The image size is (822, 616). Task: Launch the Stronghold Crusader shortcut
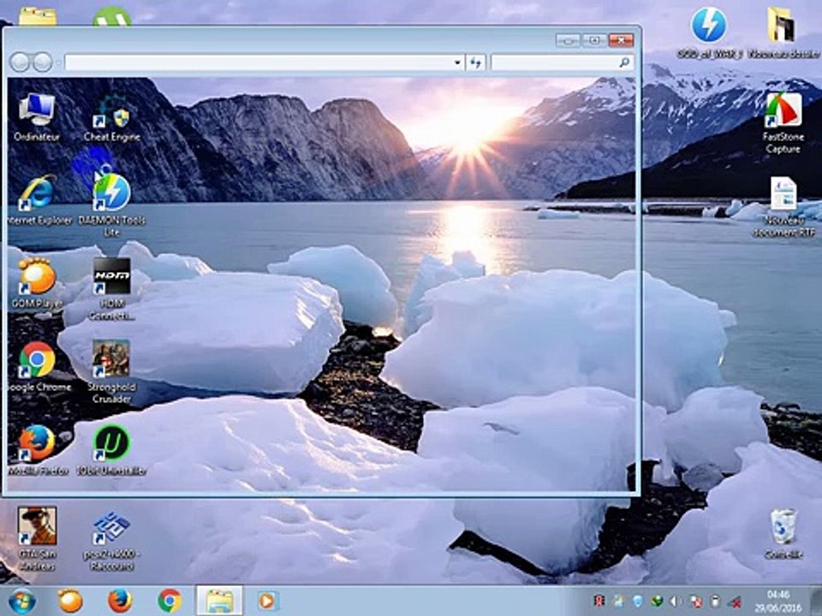(111, 372)
